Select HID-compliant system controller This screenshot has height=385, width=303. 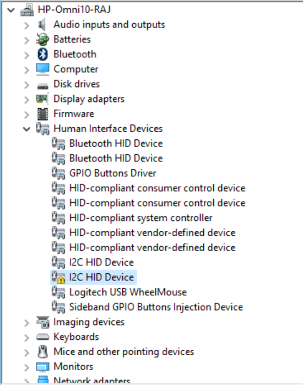click(x=140, y=218)
